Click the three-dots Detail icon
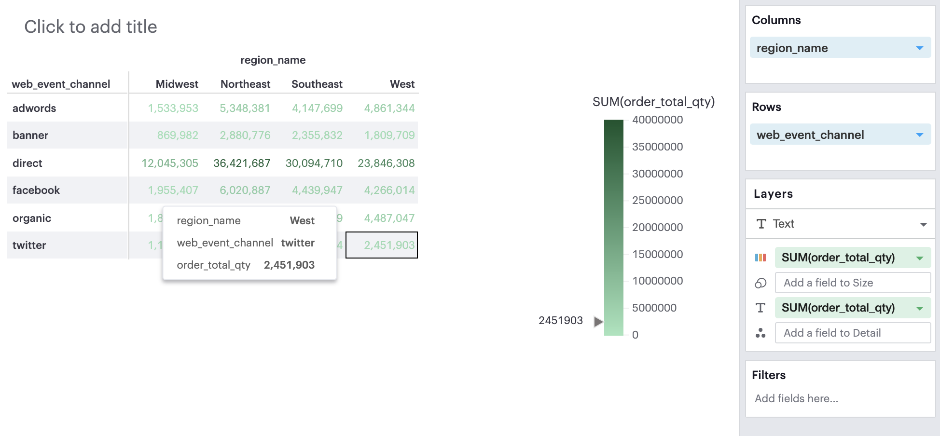Viewport: 940px width, 436px height. tap(760, 333)
